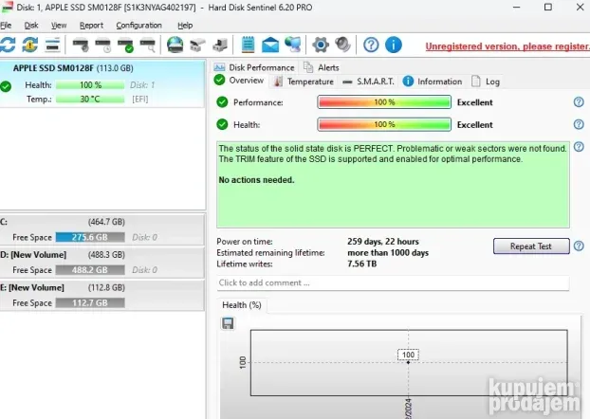Click the disk with shield toolbar icon
This screenshot has width=590, height=419.
point(81,45)
